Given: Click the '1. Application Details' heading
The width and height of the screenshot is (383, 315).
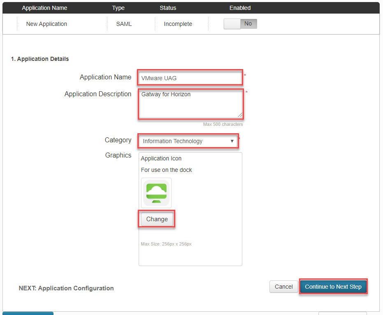Looking at the screenshot, I should pyautogui.click(x=40, y=59).
